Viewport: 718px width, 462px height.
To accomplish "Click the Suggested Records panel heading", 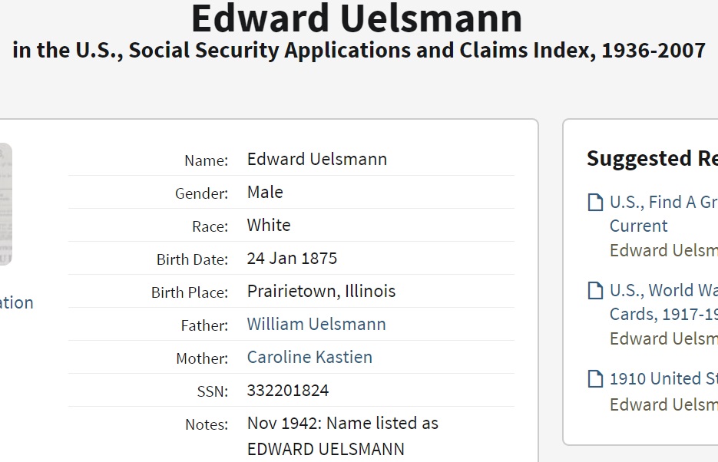I will (x=652, y=158).
